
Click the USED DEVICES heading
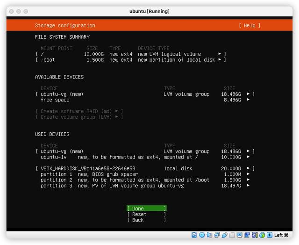52,134
